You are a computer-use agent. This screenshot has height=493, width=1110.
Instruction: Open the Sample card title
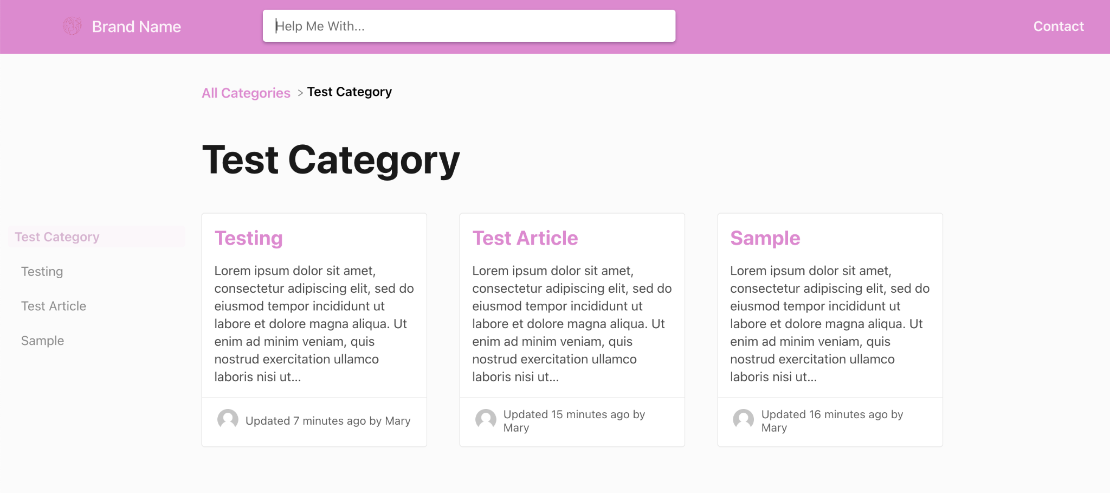click(765, 238)
